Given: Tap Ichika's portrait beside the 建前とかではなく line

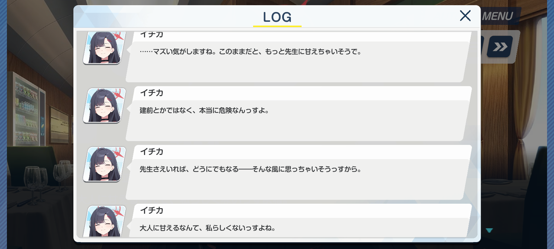Looking at the screenshot, I should pos(104,105).
